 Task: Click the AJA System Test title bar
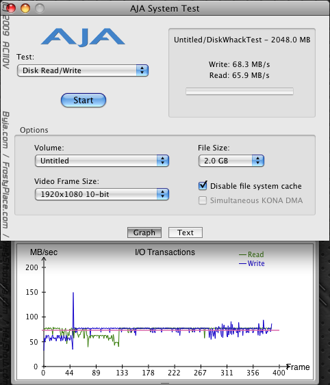[165, 8]
